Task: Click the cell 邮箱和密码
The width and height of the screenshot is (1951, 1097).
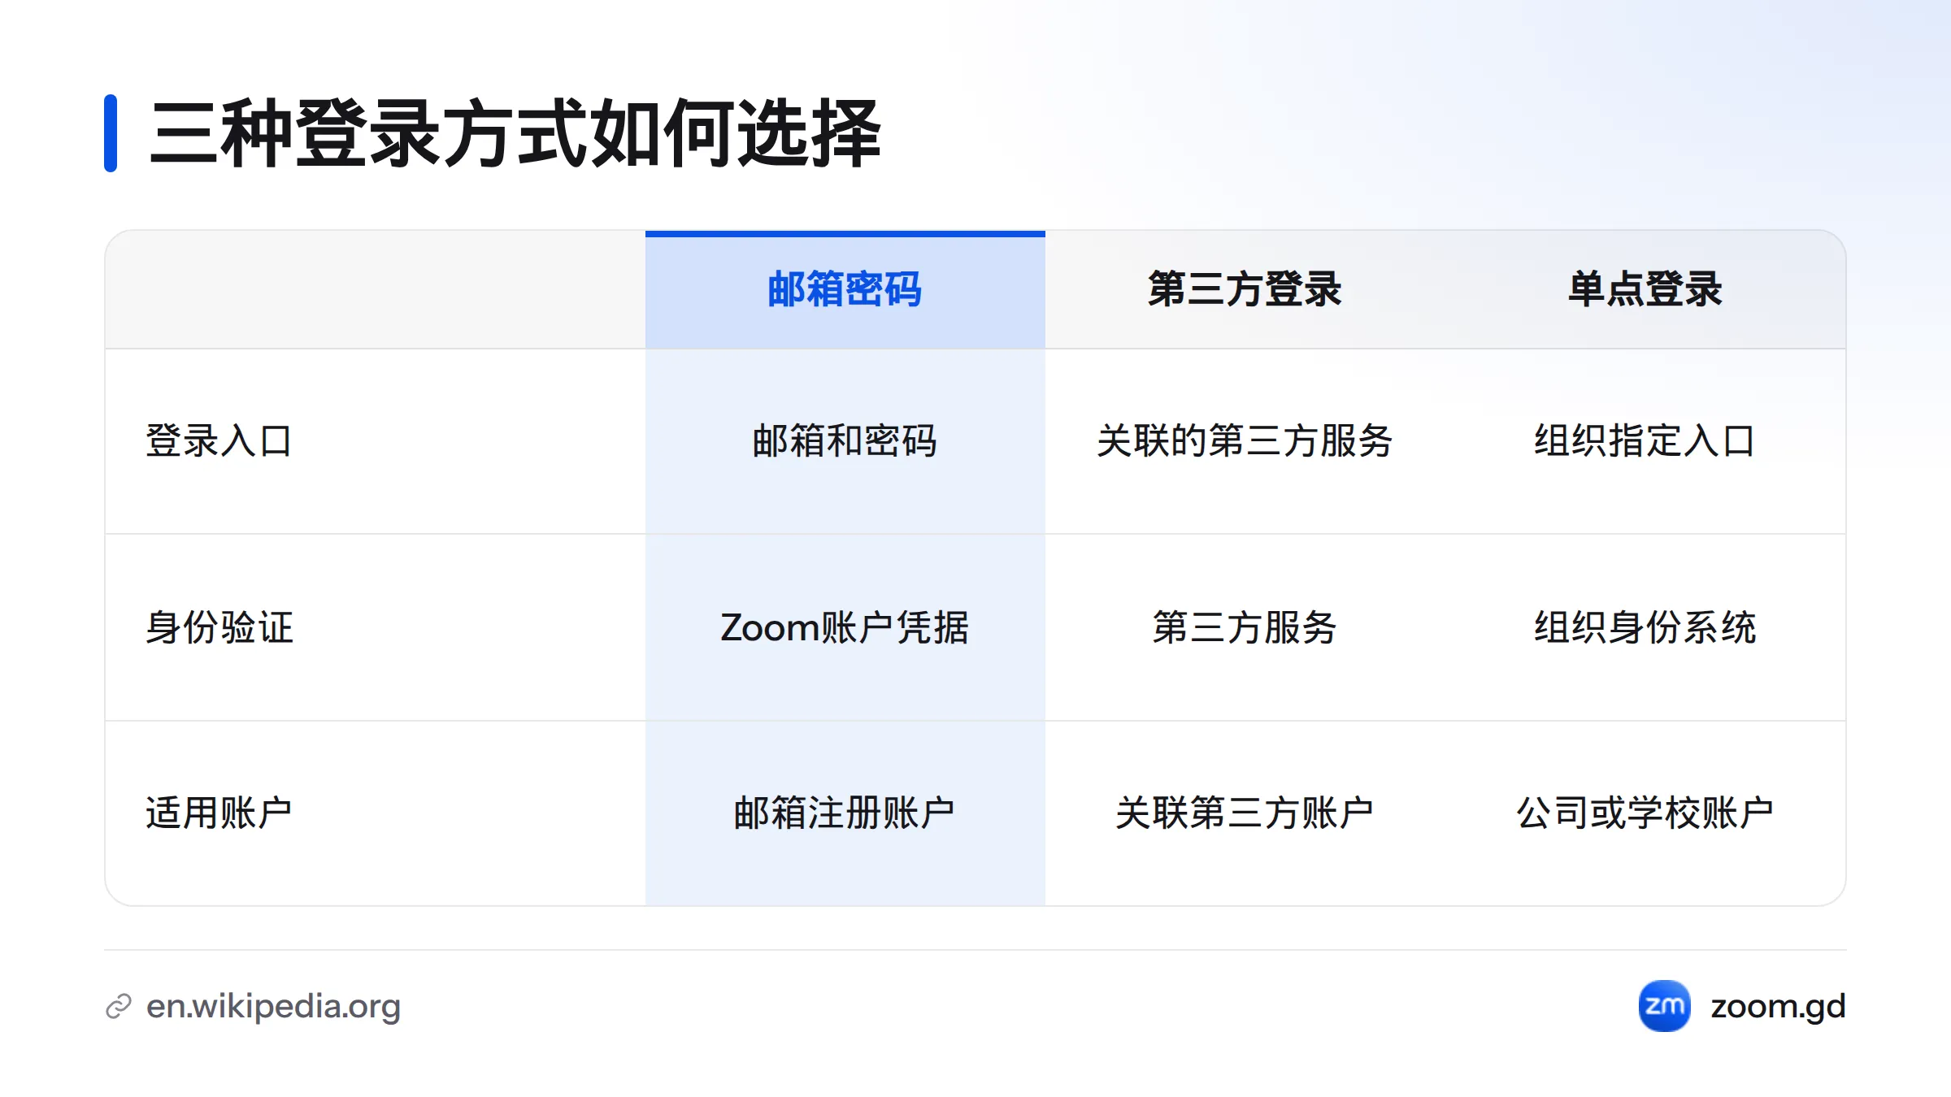Action: 845,441
